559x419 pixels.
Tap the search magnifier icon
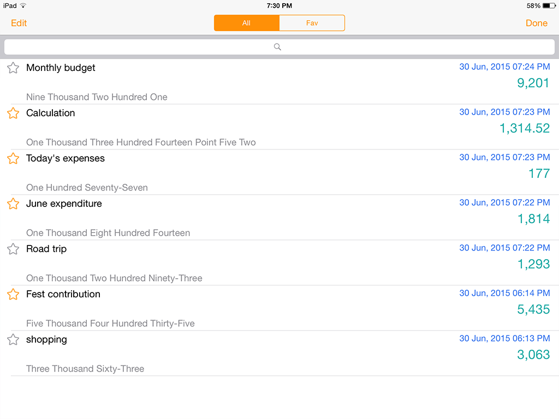[x=277, y=47]
